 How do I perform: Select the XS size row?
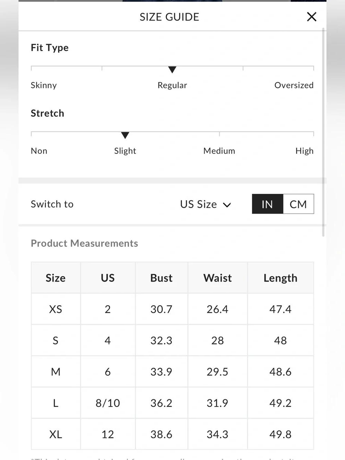172,309
